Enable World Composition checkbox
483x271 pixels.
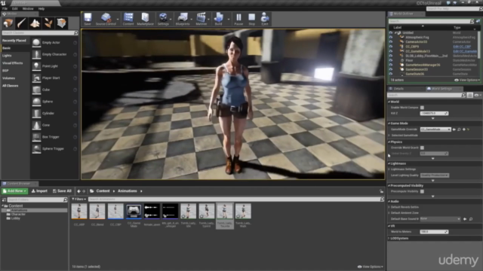tap(422, 108)
